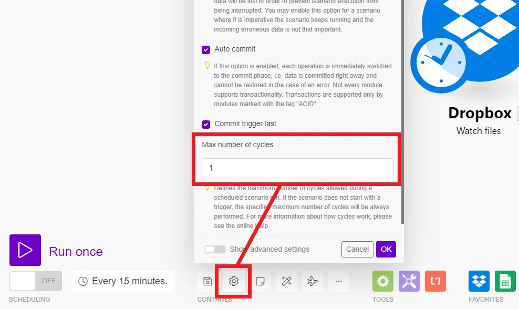This screenshot has height=309, width=519.
Task: Open the purple wrench Tools icon
Action: (409, 281)
